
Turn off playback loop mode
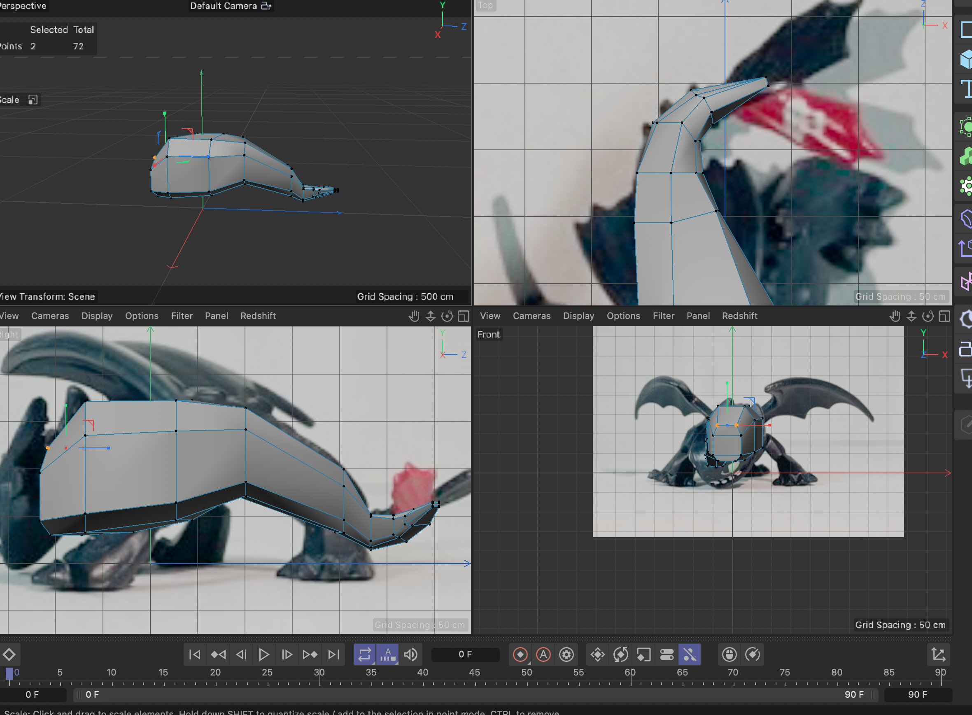tap(364, 654)
